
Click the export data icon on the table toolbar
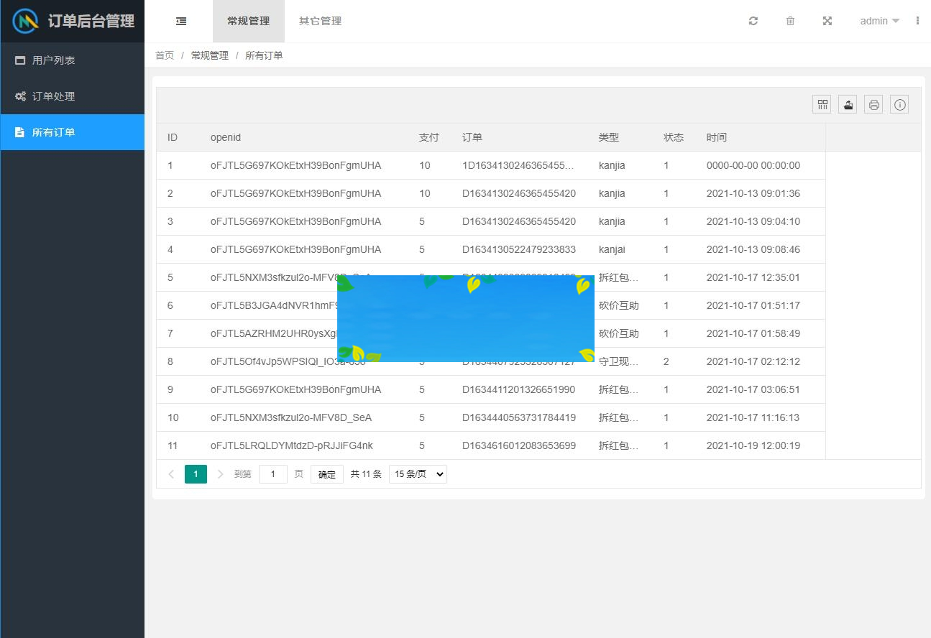tap(848, 104)
